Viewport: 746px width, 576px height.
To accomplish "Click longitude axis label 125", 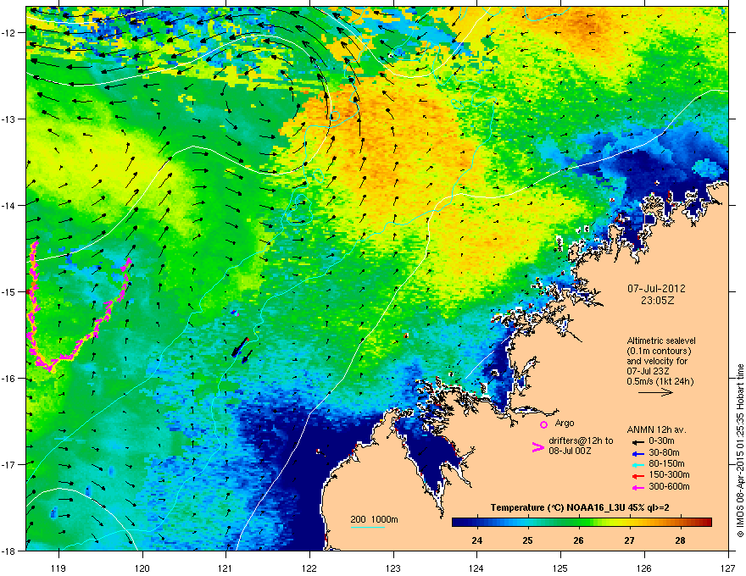I will tap(560, 568).
